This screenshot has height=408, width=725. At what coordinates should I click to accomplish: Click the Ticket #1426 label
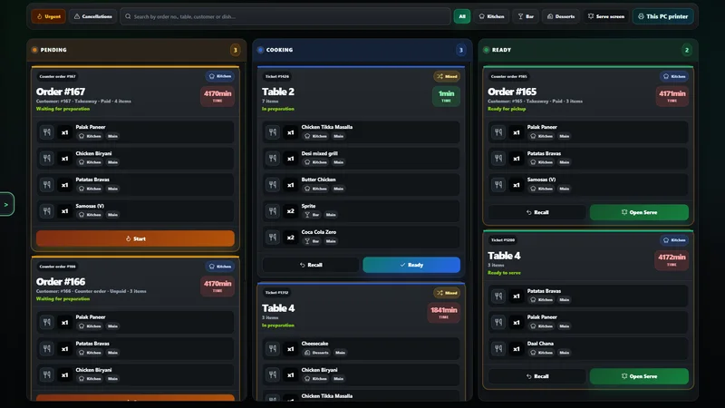277,76
